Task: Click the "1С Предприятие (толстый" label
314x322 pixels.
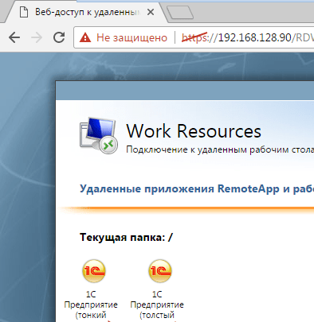Action: point(157,305)
